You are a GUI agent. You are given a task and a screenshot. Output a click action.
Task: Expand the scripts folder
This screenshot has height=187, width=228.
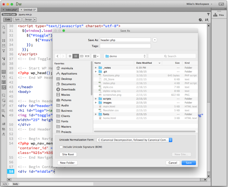tap(96, 99)
